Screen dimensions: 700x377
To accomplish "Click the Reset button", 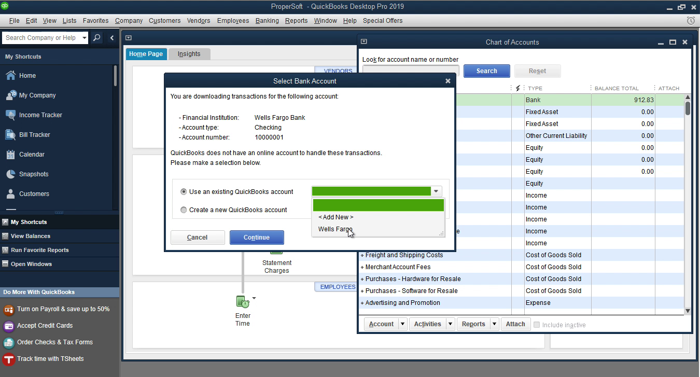I will click(537, 71).
